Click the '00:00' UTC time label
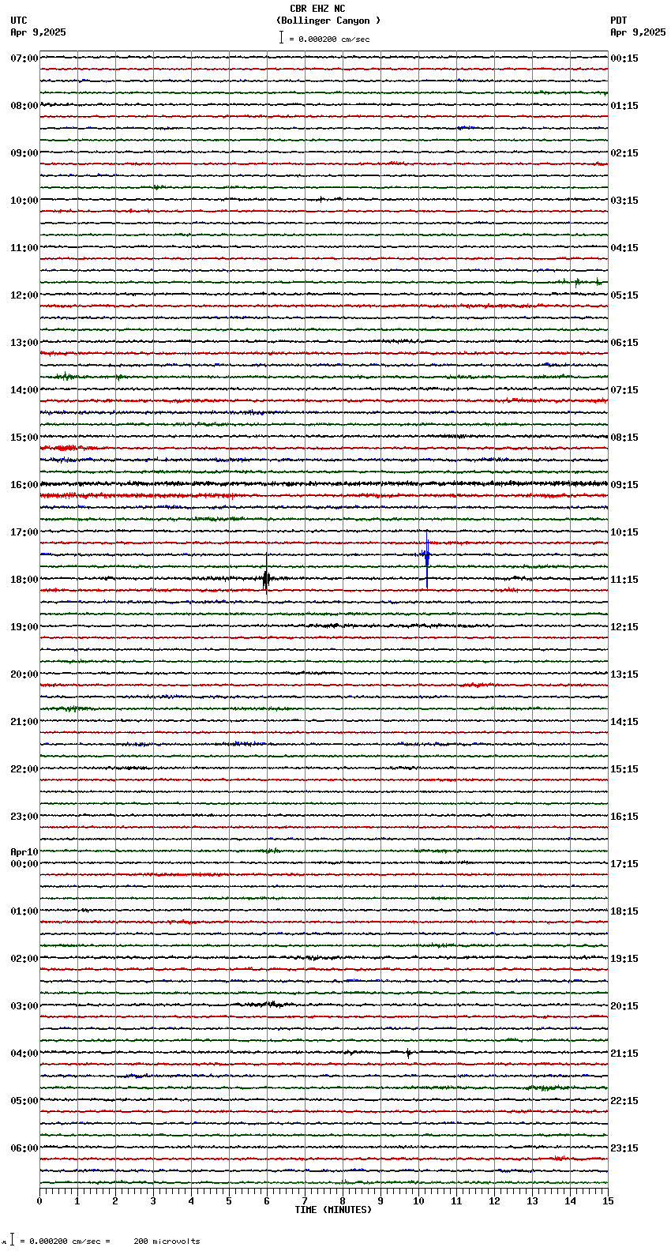 [x=24, y=864]
